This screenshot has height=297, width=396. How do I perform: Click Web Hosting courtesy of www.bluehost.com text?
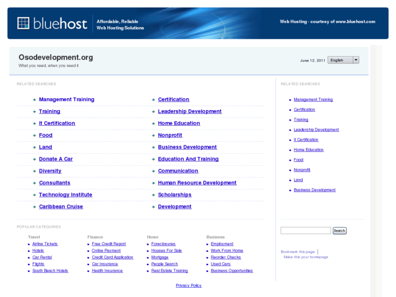click(x=327, y=21)
